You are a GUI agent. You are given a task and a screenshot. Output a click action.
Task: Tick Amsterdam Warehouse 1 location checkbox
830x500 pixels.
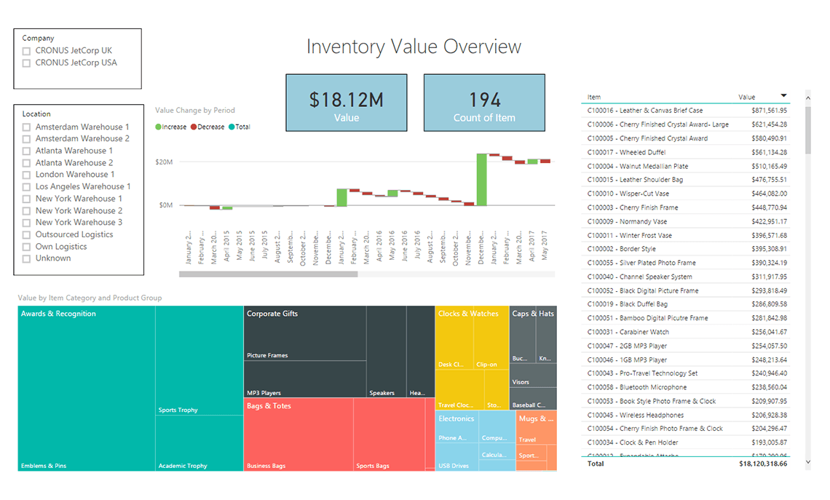point(26,127)
